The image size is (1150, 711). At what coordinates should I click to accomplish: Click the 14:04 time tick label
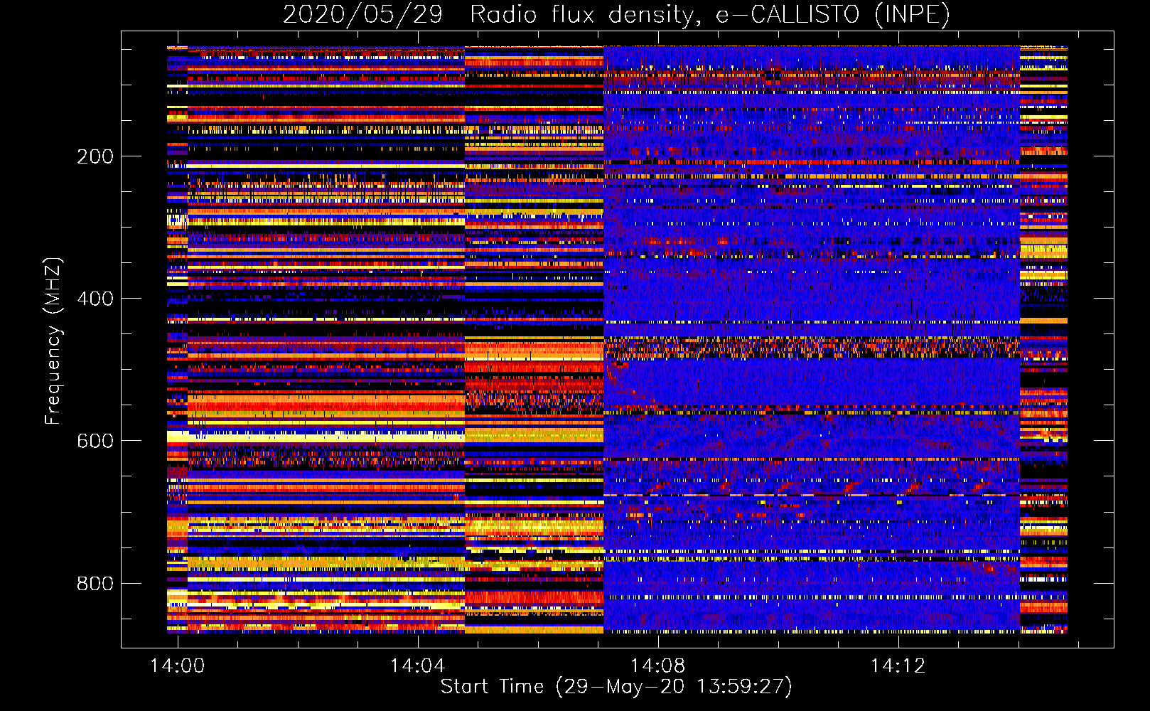click(417, 665)
